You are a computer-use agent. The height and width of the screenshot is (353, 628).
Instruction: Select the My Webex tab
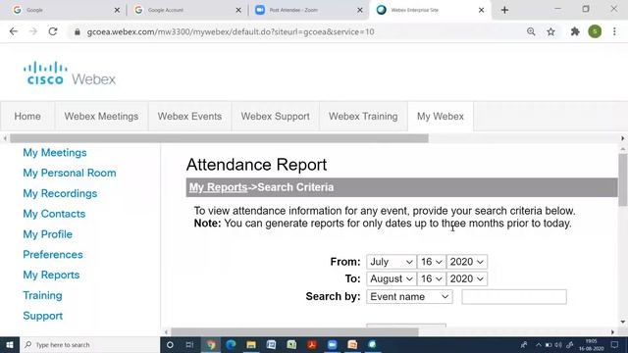[x=441, y=116]
